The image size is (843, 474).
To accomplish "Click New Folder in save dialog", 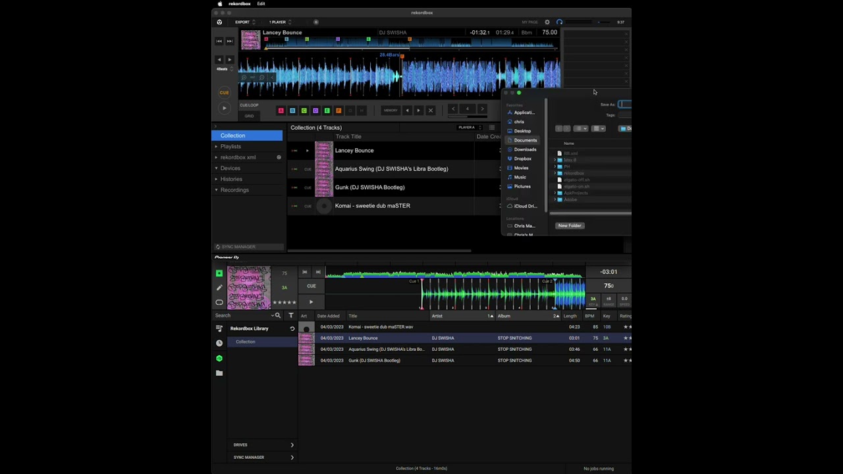I will tap(570, 226).
